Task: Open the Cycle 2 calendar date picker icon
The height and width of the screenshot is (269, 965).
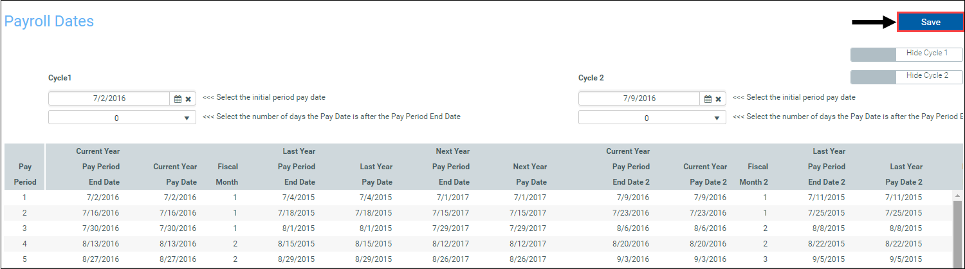Action: (x=708, y=99)
